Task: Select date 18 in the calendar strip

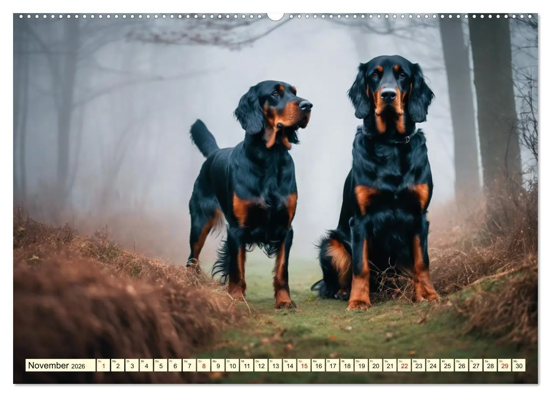Action: pos(347,366)
